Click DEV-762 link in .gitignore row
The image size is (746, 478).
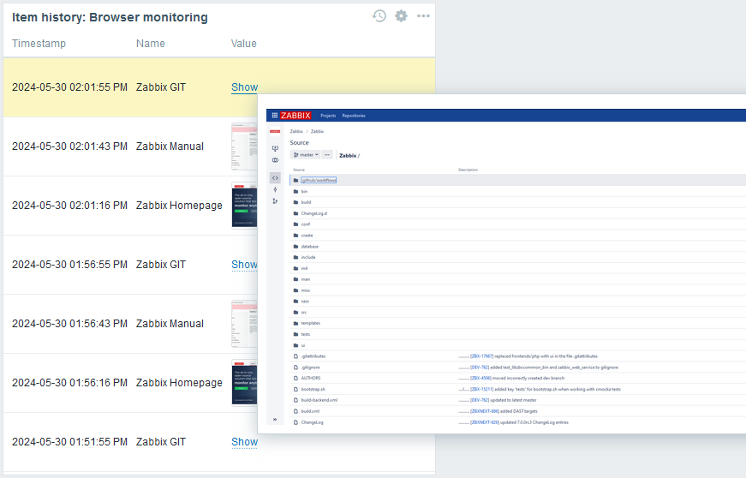pyautogui.click(x=480, y=367)
